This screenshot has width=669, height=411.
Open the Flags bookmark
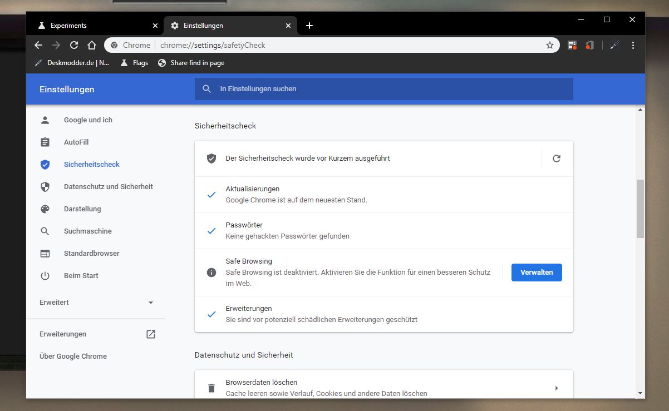[x=134, y=63]
